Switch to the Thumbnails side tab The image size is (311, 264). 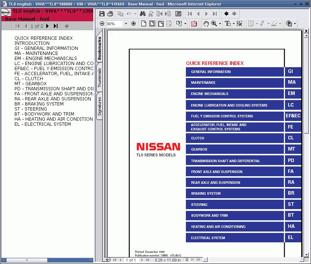coord(99,78)
